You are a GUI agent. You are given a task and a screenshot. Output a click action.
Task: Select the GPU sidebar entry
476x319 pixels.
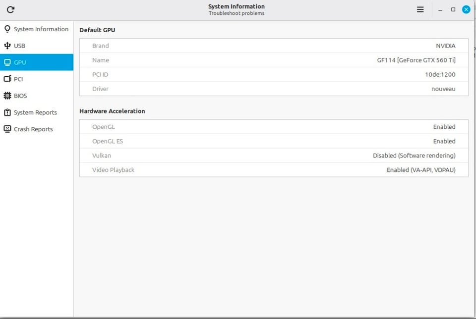(x=36, y=62)
